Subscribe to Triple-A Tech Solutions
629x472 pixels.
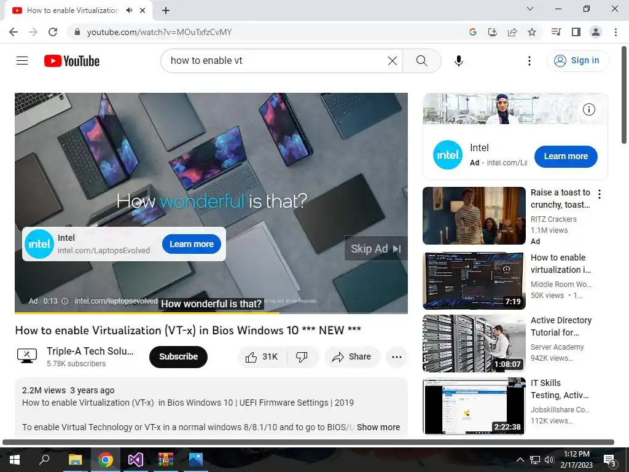tap(178, 357)
